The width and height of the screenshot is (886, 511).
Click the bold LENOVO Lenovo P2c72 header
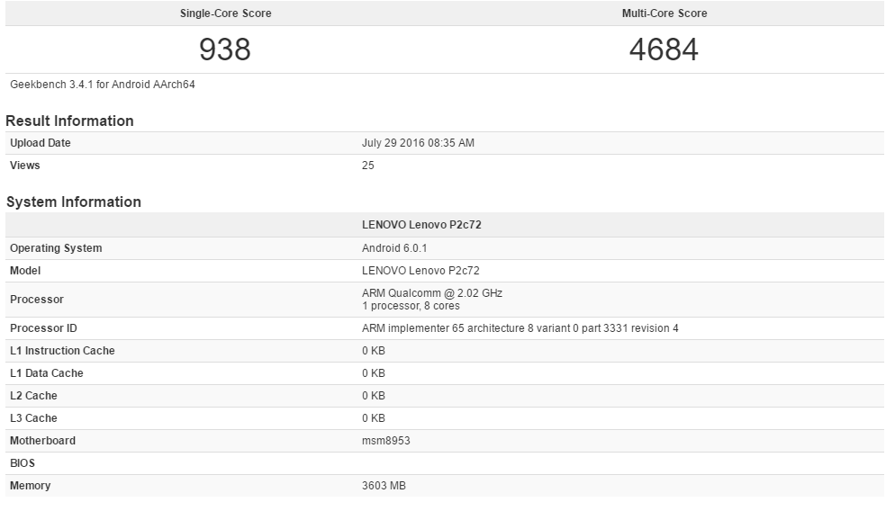pos(421,225)
